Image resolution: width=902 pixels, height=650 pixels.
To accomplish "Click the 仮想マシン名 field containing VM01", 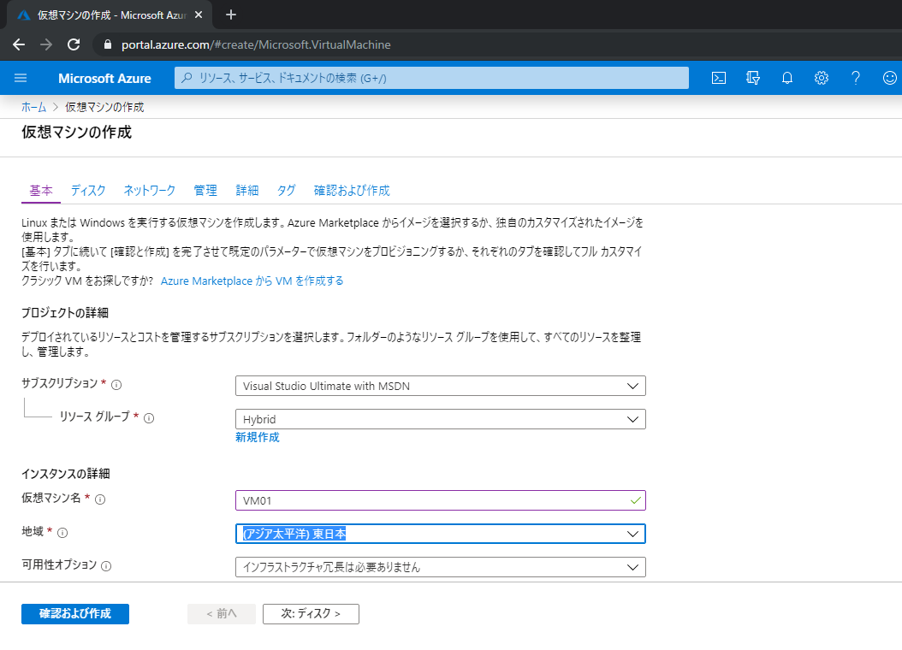I will 440,500.
